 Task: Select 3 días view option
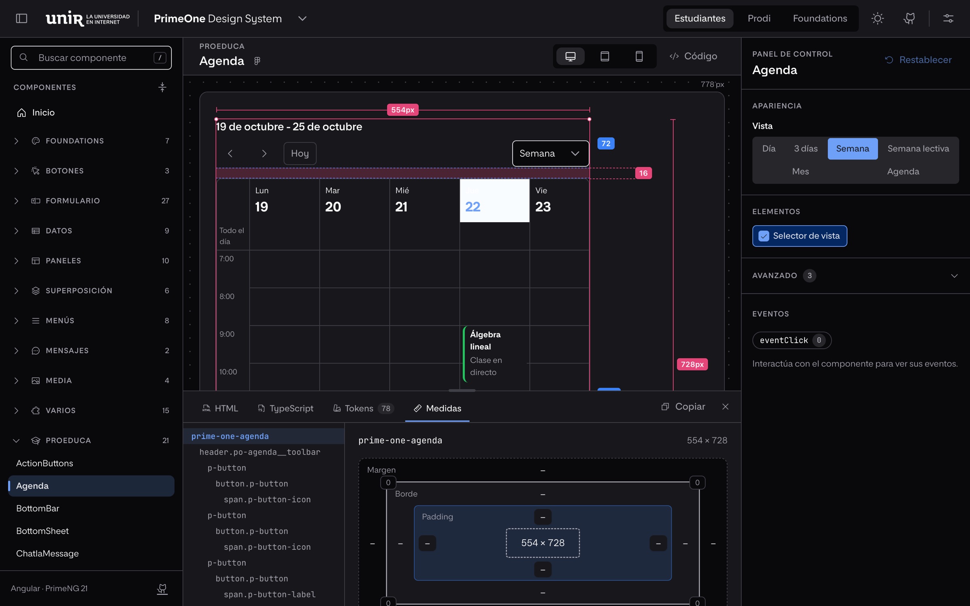tap(806, 149)
